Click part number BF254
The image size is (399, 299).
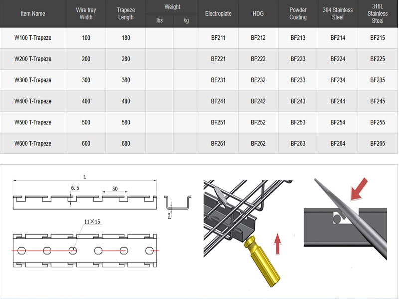coord(338,122)
